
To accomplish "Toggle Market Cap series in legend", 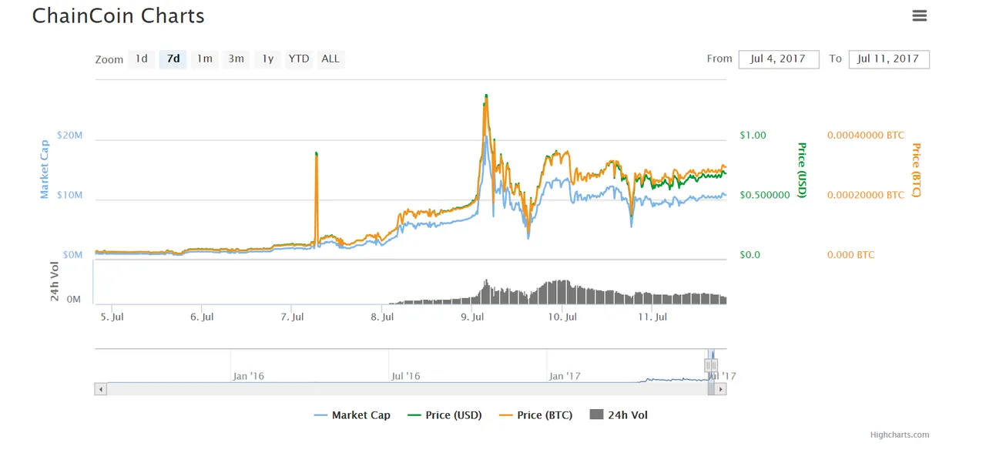I will (352, 415).
